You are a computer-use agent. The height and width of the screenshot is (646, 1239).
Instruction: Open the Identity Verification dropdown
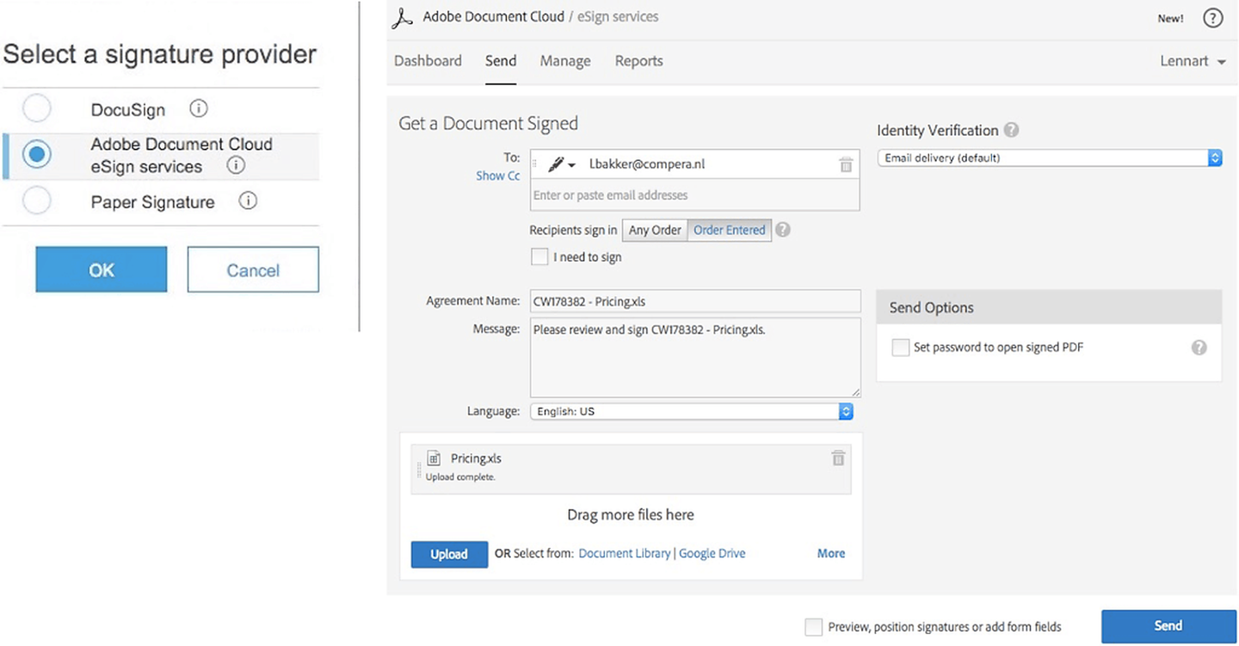[1050, 158]
